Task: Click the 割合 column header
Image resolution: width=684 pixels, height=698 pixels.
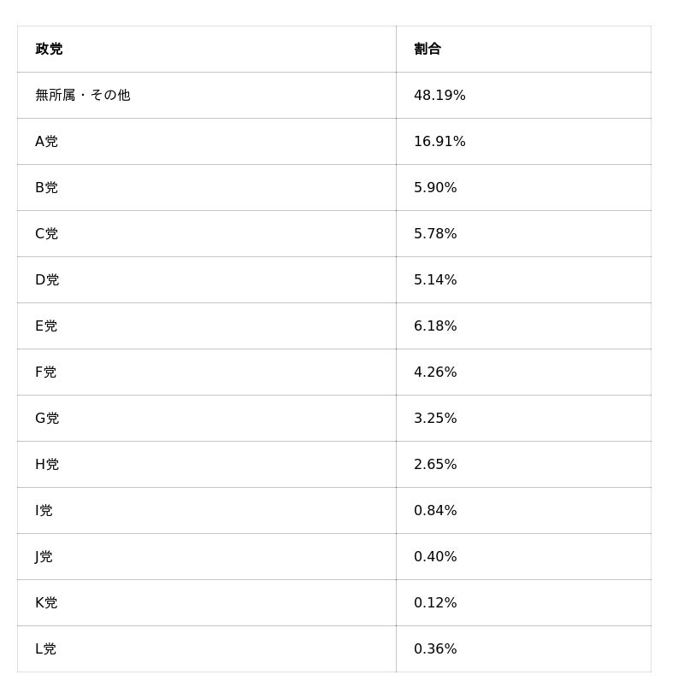Action: click(427, 50)
